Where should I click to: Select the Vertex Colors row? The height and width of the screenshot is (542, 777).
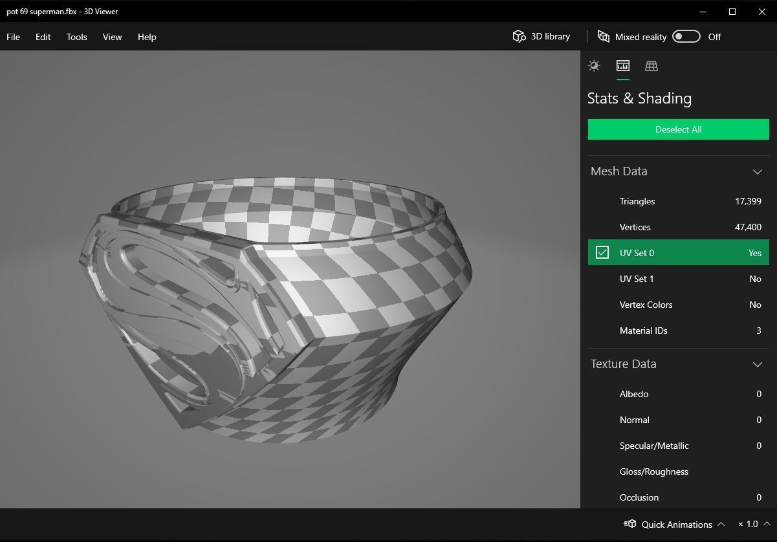click(x=678, y=305)
